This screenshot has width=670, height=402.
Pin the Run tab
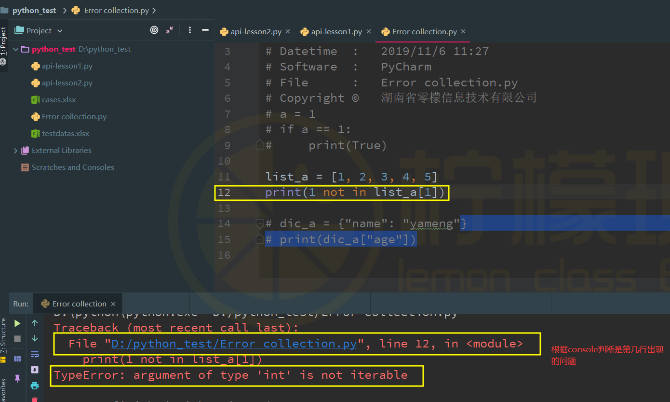click(x=17, y=379)
